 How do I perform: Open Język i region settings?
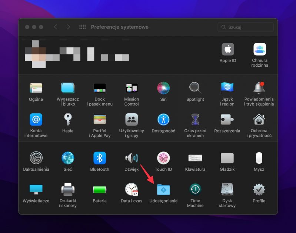(x=227, y=88)
